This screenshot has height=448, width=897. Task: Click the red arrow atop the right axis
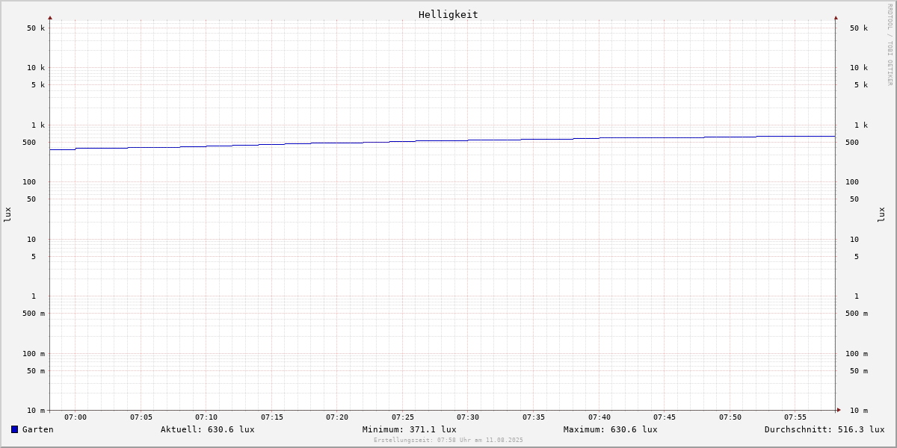[x=836, y=17]
